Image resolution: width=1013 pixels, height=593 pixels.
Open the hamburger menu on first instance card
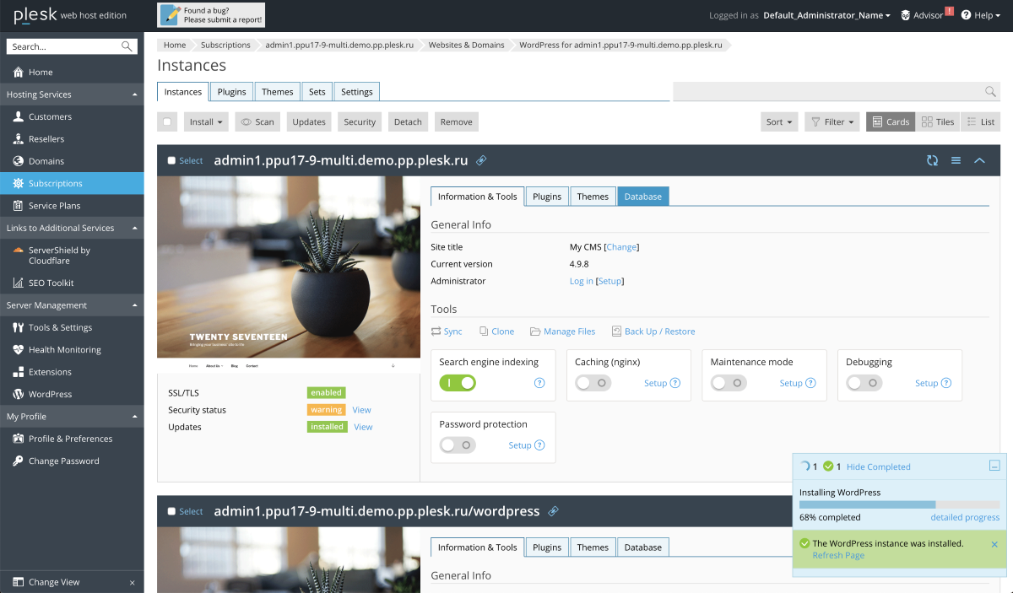click(956, 160)
